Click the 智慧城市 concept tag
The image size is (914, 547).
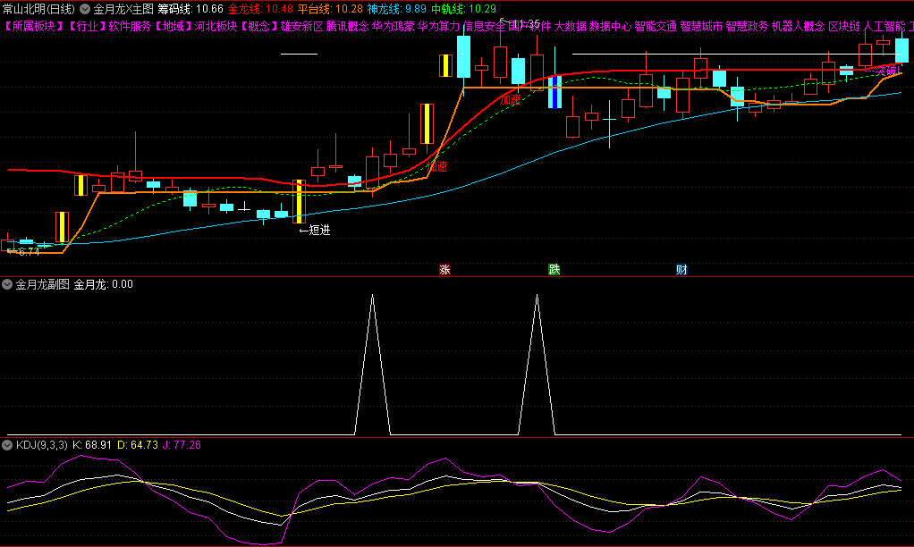tap(701, 26)
